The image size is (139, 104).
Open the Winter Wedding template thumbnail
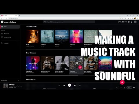[x=62, y=63]
